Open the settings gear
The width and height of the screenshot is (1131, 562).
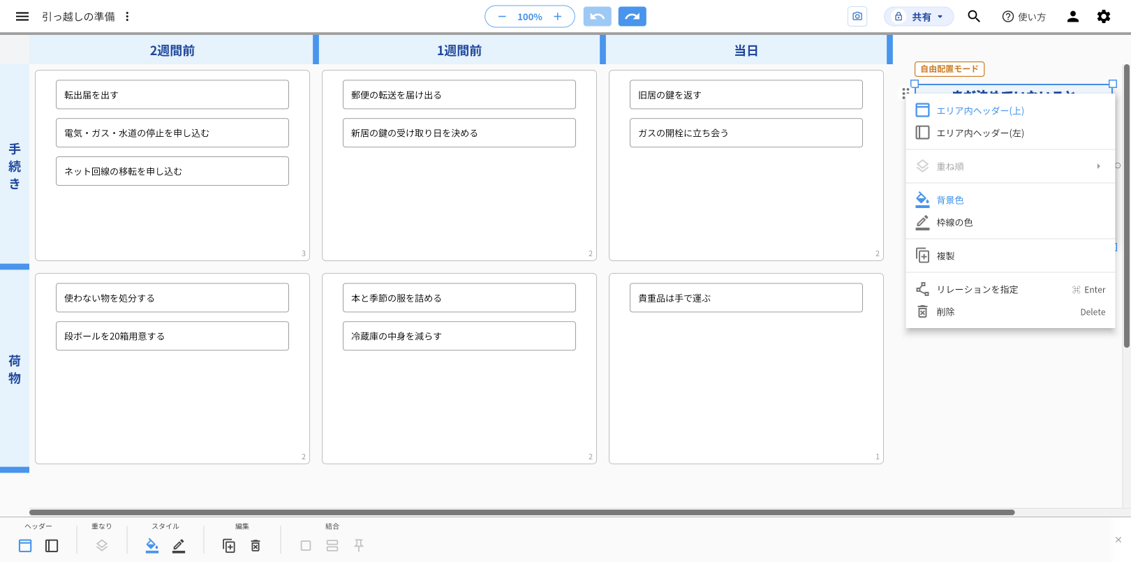1104,17
